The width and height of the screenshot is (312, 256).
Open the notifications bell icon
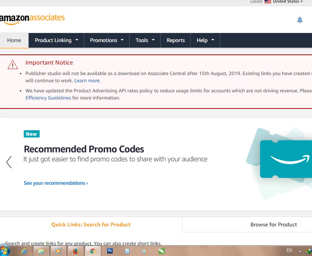point(300,20)
